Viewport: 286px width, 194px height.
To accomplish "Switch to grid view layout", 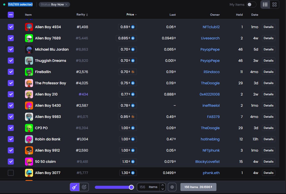I will click(x=274, y=4).
